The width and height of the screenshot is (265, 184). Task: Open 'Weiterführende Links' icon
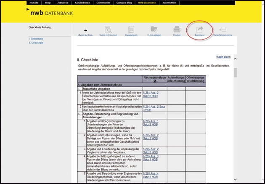[x=223, y=30]
